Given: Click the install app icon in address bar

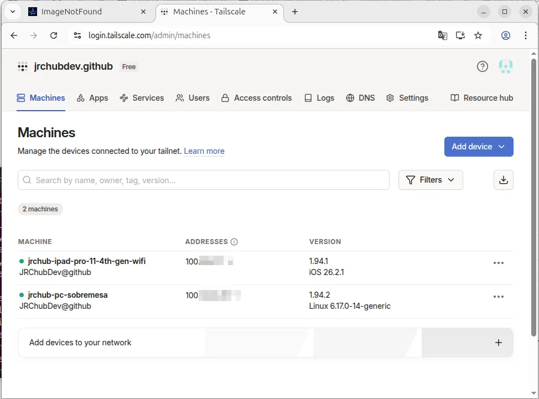Looking at the screenshot, I should (460, 35).
